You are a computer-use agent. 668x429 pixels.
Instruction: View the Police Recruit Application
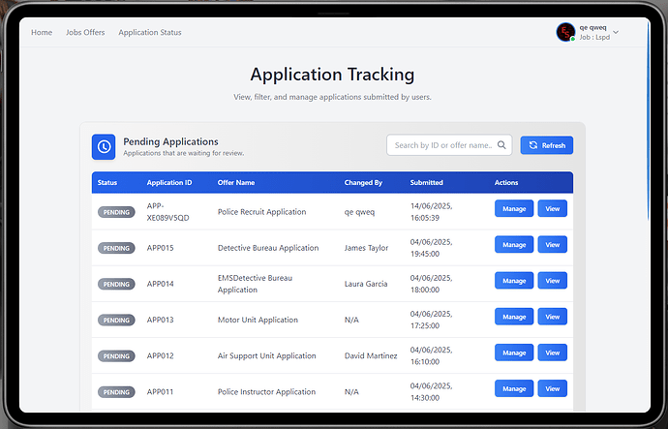click(552, 209)
